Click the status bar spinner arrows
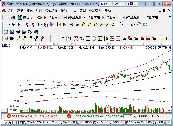 [x=130, y=116]
